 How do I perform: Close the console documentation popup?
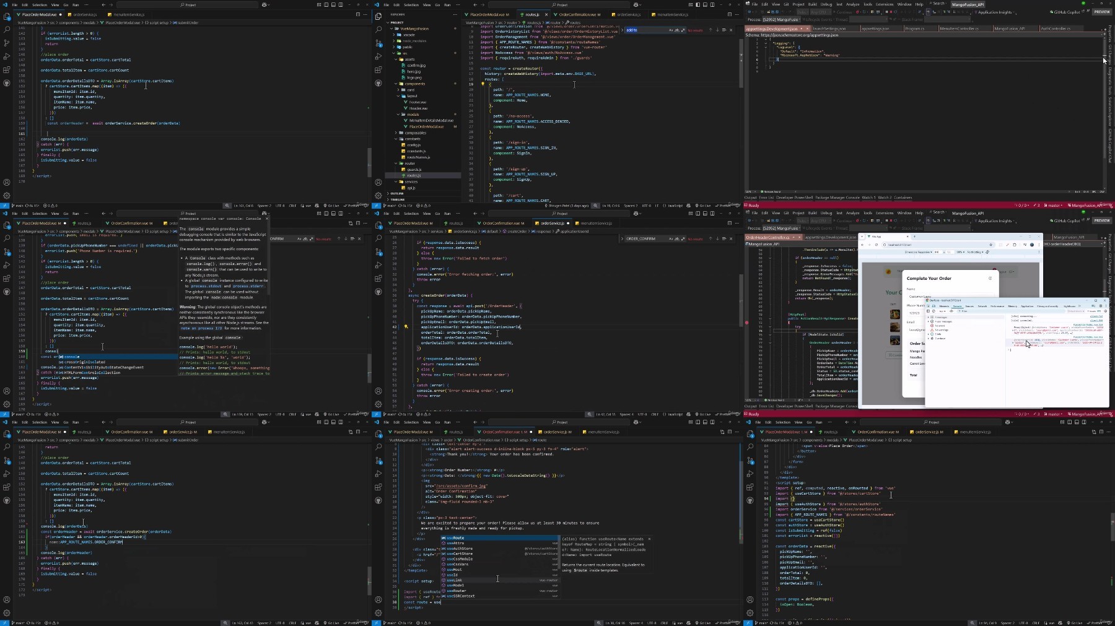267,218
